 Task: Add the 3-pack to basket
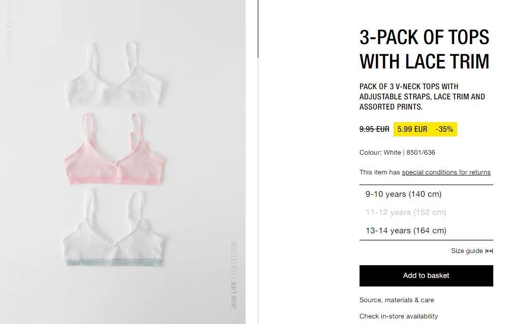(x=426, y=276)
